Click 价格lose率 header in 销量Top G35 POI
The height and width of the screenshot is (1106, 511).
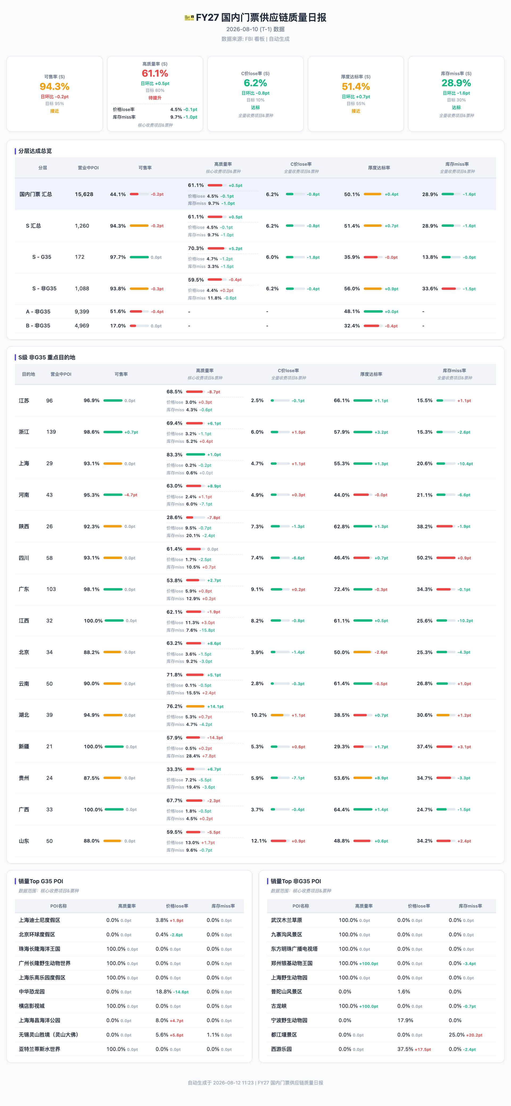177,906
